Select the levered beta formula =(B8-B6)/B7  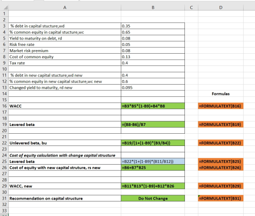(x=153, y=125)
